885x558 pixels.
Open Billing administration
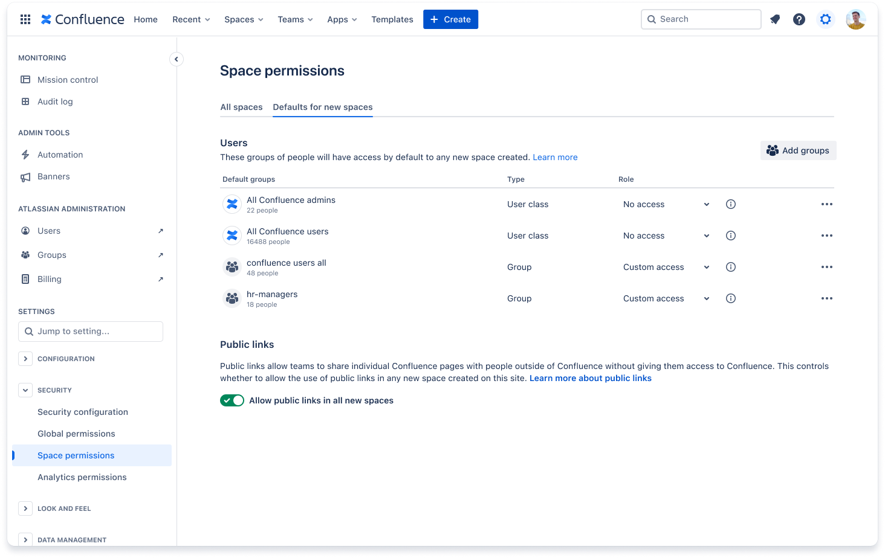[50, 278]
